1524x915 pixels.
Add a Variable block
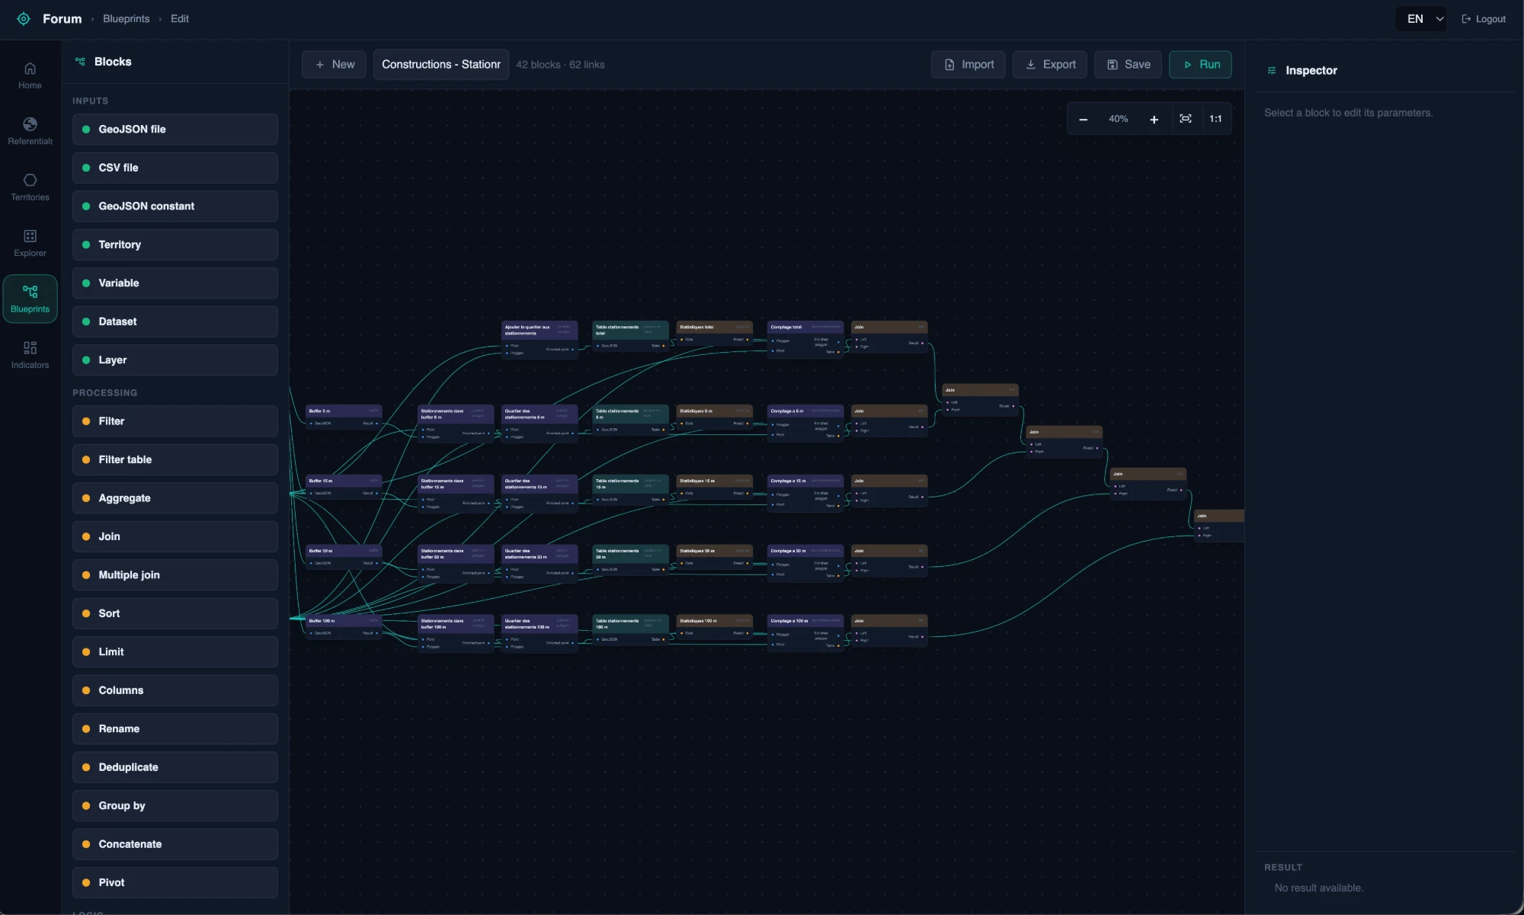point(175,283)
